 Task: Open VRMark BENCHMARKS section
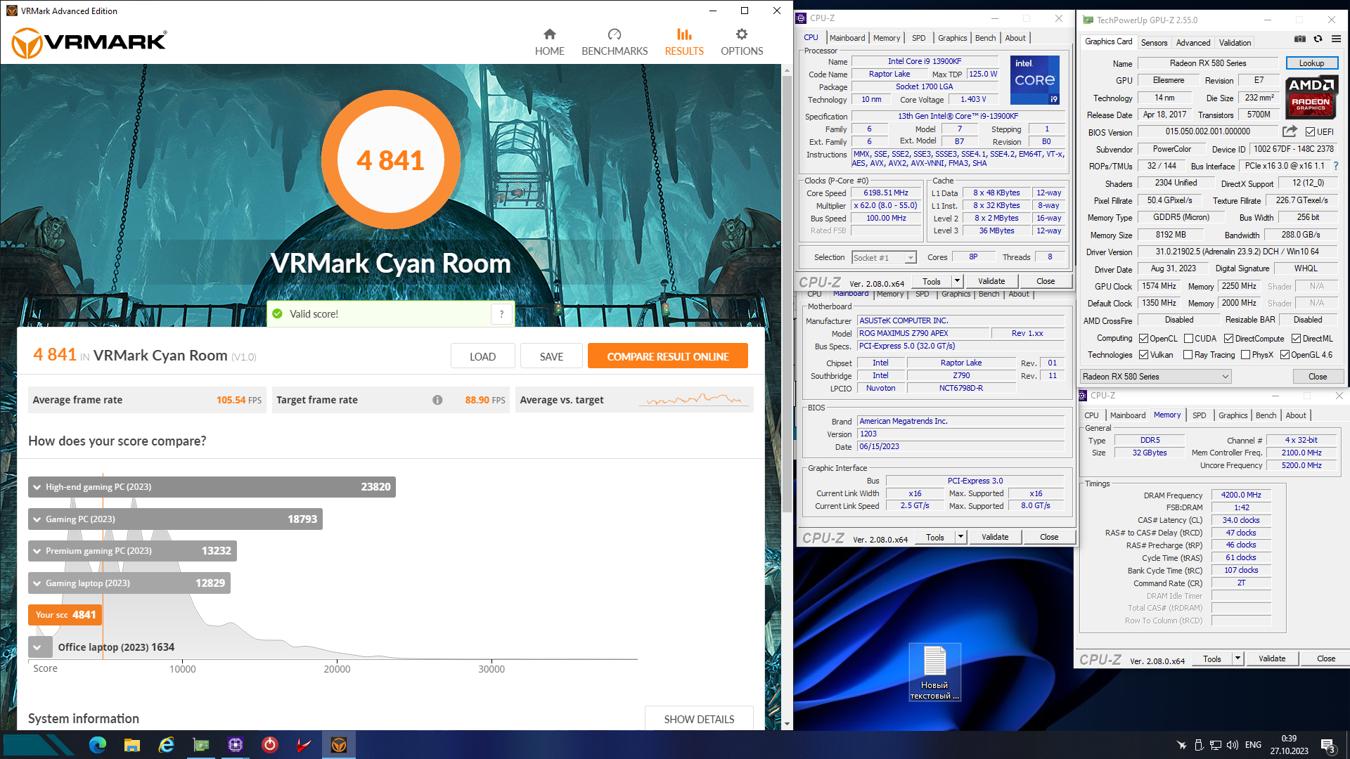coord(615,42)
